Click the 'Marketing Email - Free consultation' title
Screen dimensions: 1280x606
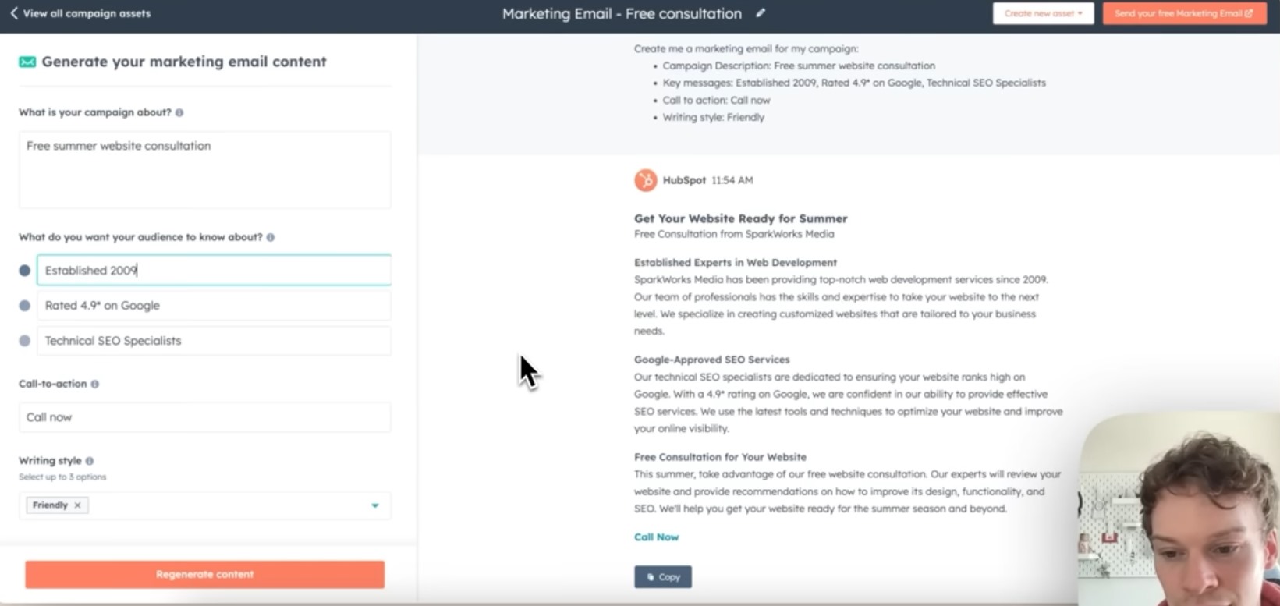point(622,13)
